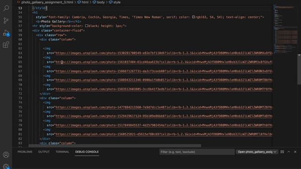Screen dimensions: 301x169
Task: Click the html breadcrumb item
Action: tap(85, 2)
